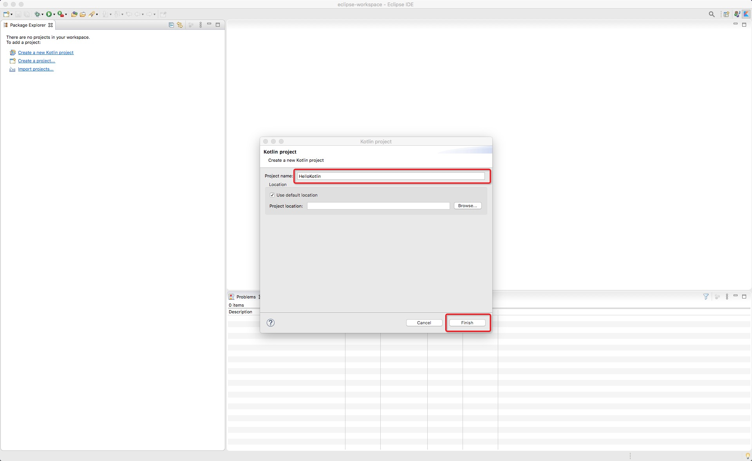Click the Run External Tools icon
Screen dimensions: 752x461
click(x=61, y=14)
